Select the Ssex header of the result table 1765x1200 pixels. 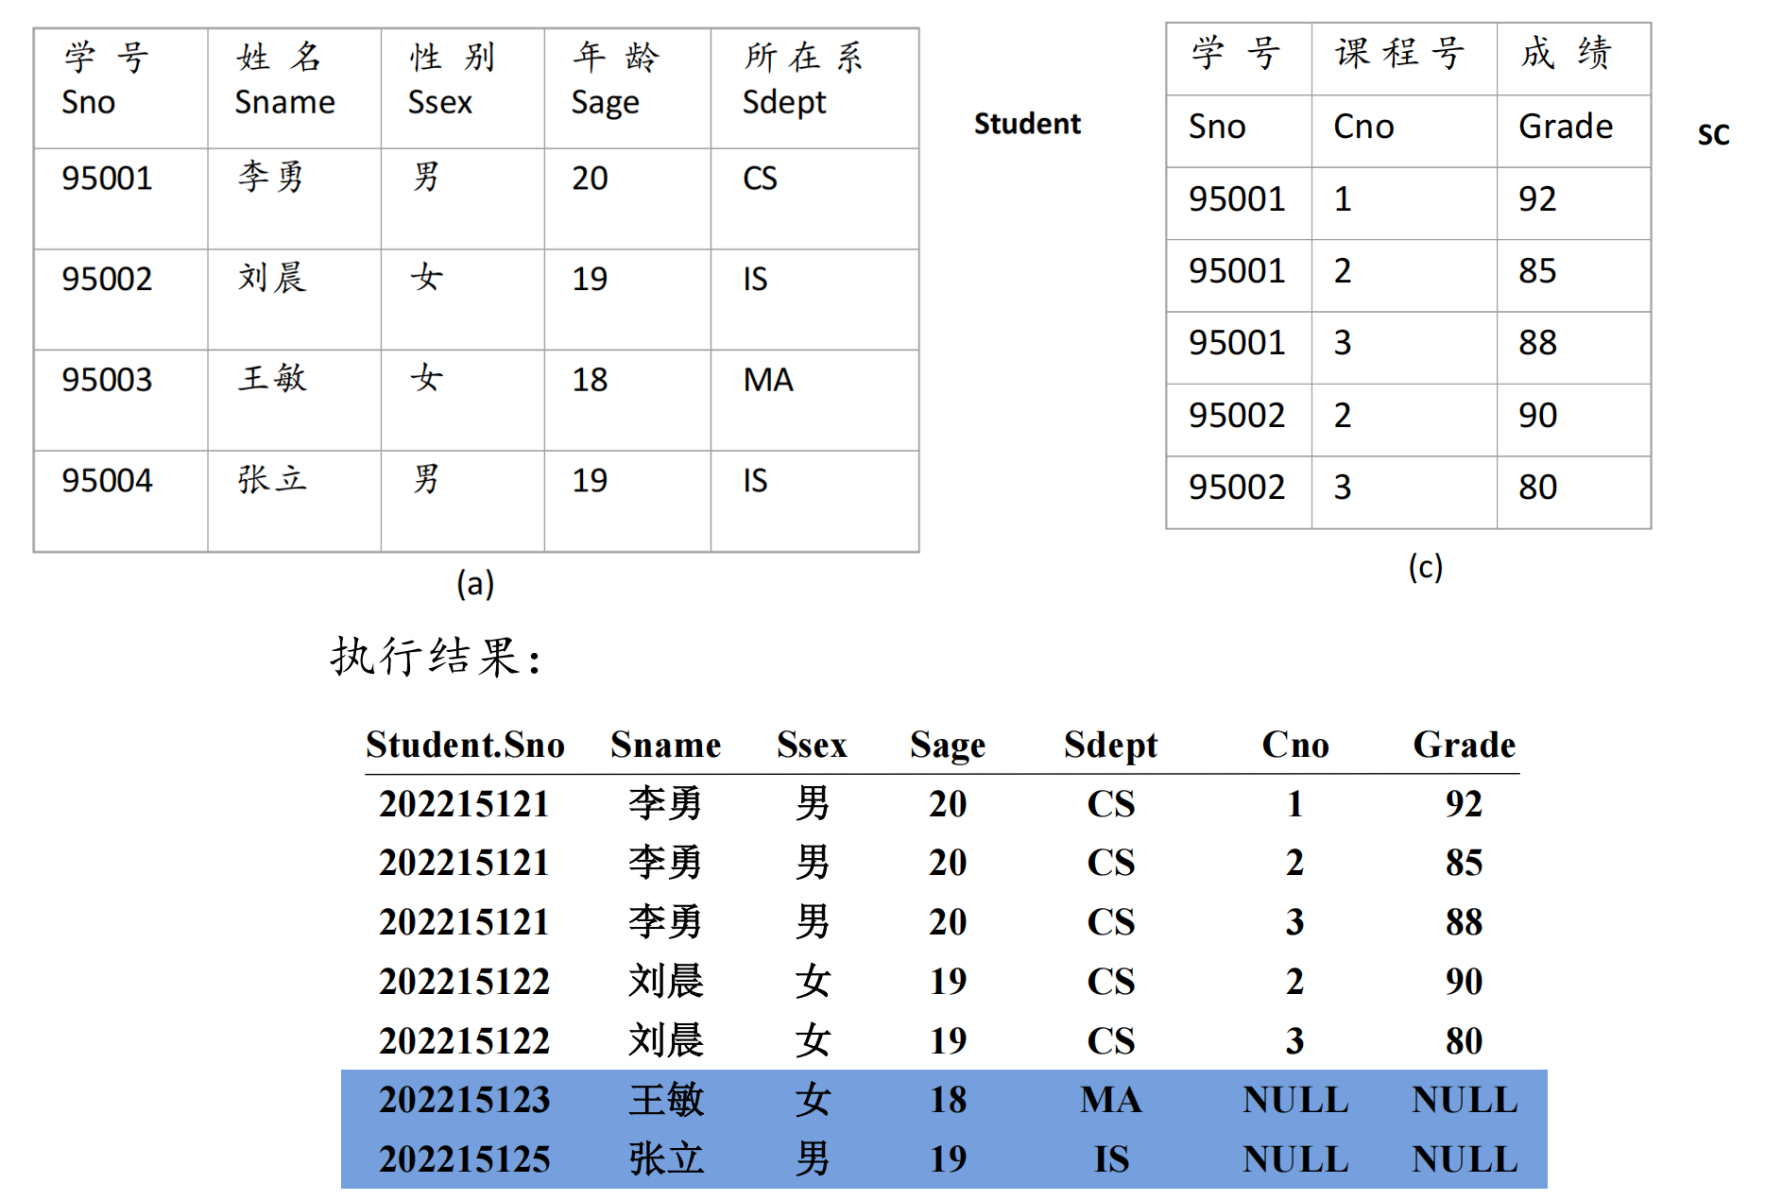coord(814,745)
